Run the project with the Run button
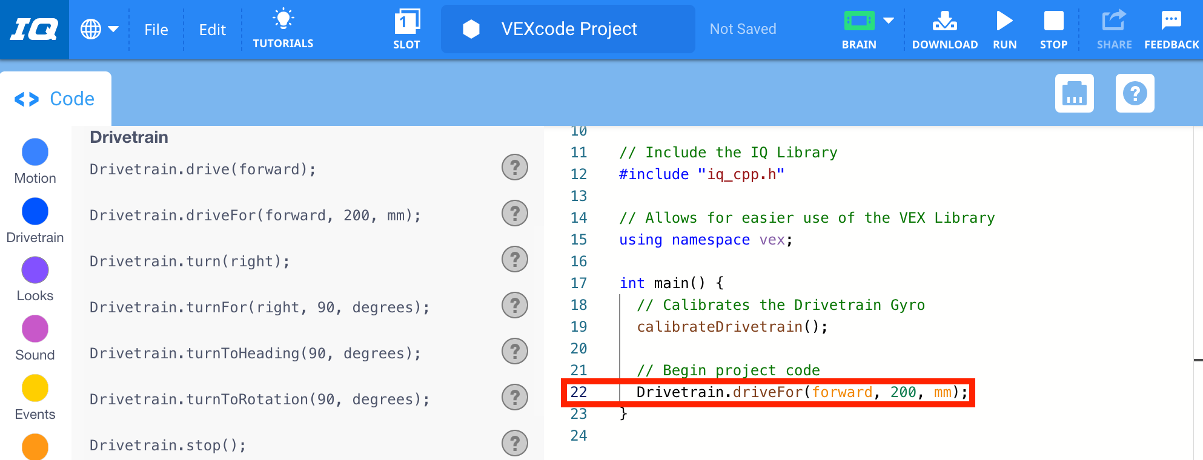This screenshot has height=460, width=1203. pos(1004,22)
